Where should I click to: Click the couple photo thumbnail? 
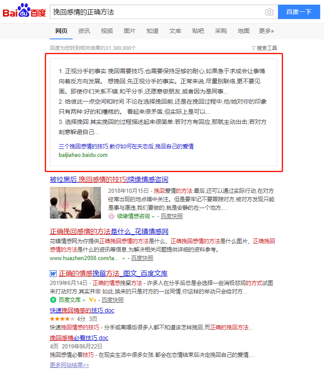(75, 203)
